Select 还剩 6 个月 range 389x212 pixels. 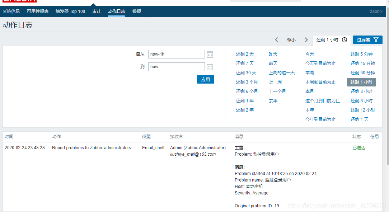[247, 91]
